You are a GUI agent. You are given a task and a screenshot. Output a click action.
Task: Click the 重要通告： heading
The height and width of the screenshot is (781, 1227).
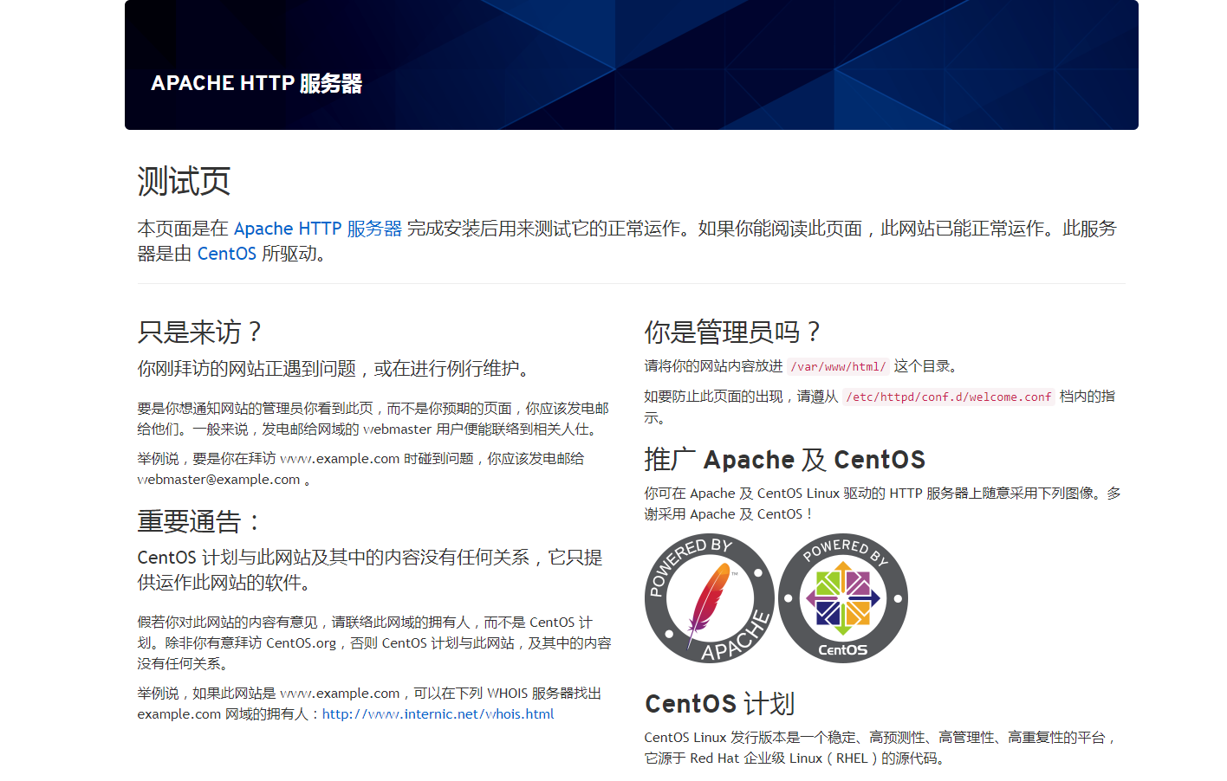pos(200,521)
